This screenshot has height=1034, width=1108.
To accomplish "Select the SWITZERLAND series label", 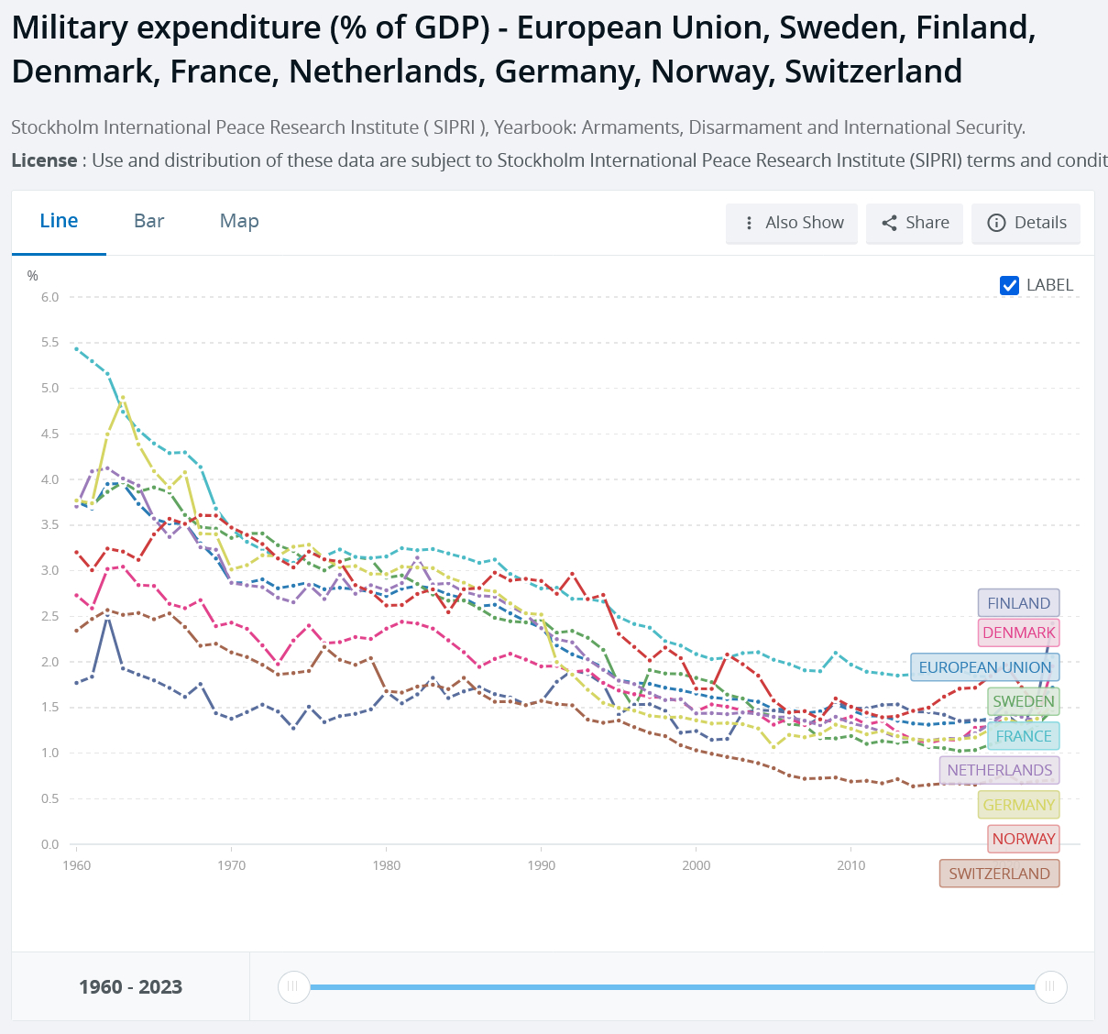I will click(x=999, y=874).
